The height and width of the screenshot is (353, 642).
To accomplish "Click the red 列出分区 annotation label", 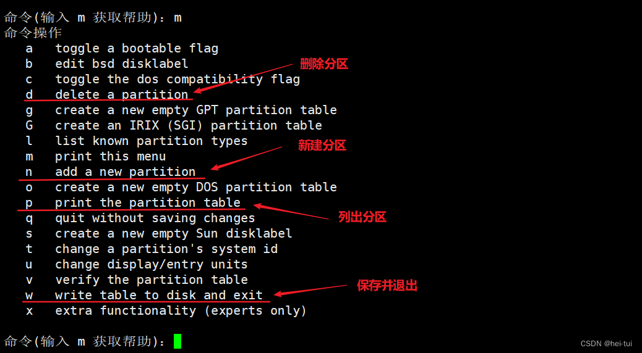I will [x=362, y=217].
